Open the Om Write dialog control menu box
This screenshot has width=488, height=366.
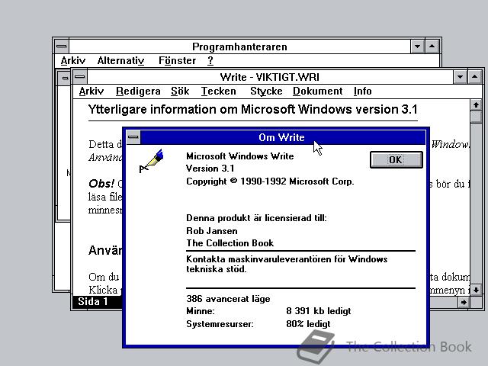[x=134, y=137]
